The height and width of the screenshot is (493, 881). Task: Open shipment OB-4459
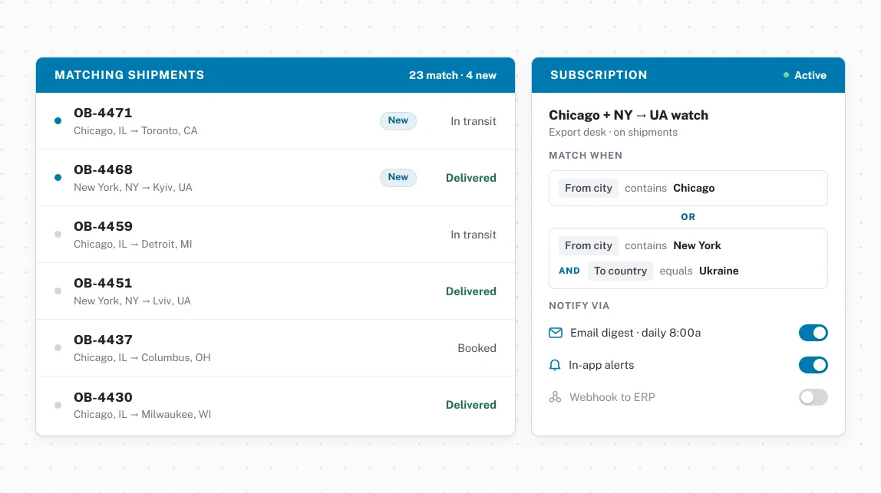(276, 234)
